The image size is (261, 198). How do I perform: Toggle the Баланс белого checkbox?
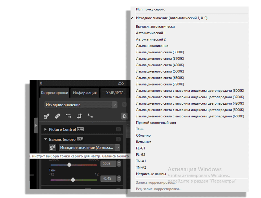(118, 139)
